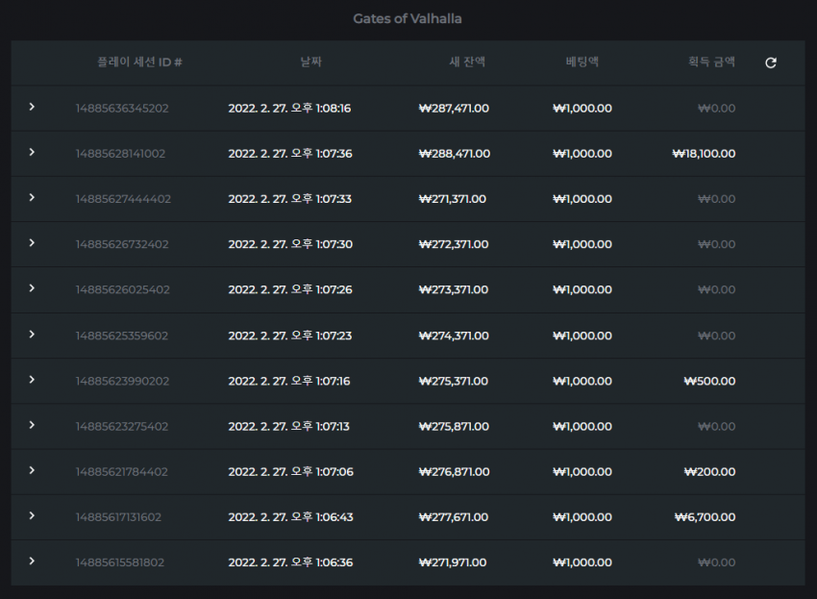
Task: Expand chevron for session 14885623275402
Action: [x=32, y=425]
